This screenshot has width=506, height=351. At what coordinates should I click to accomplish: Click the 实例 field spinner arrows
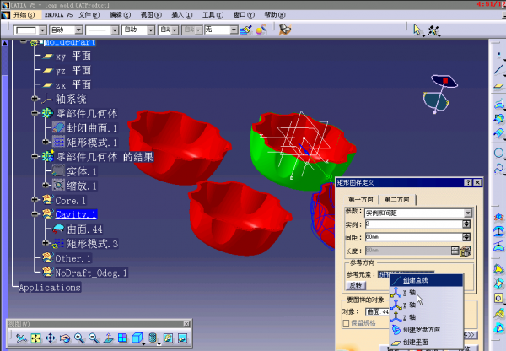coord(466,224)
